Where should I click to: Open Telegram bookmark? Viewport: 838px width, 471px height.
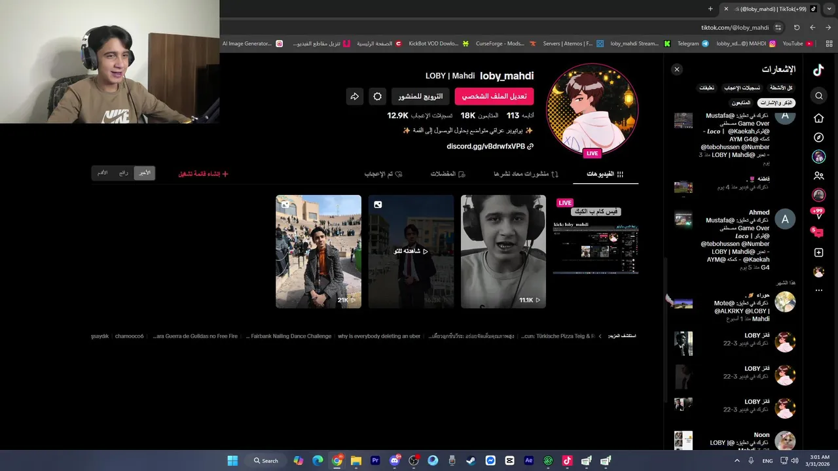click(693, 44)
